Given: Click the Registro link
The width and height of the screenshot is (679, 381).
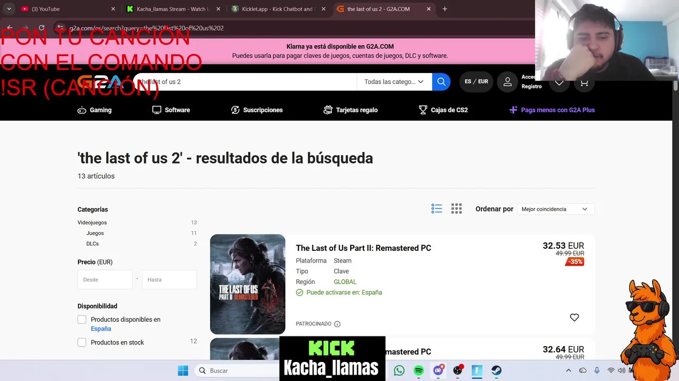Looking at the screenshot, I should pos(532,86).
